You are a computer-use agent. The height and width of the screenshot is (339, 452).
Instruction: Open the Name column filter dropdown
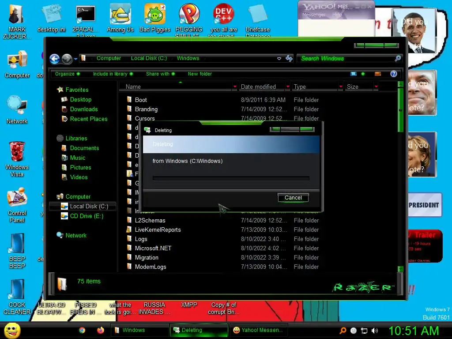tap(235, 87)
